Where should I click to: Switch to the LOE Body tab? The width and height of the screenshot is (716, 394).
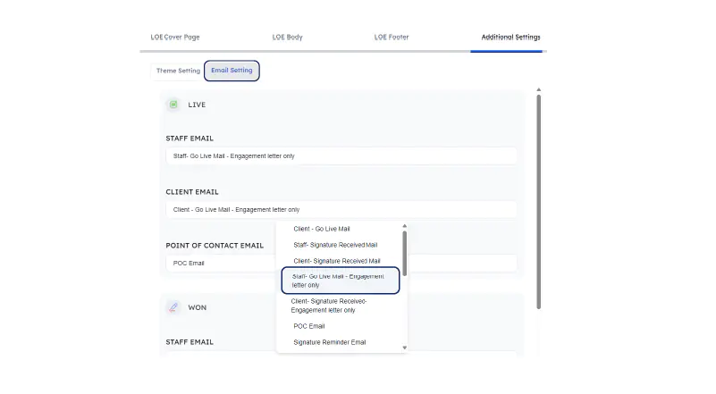click(287, 37)
